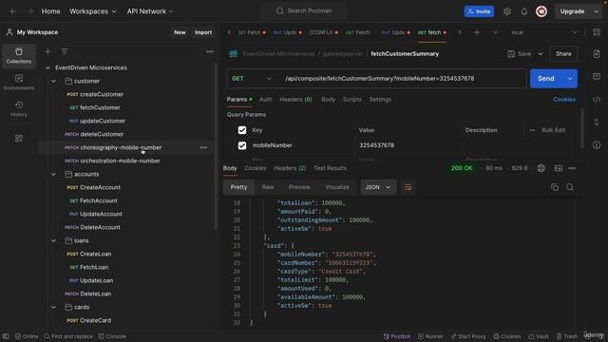Open the comments panel icon
The height and width of the screenshot is (342, 608).
point(597,76)
